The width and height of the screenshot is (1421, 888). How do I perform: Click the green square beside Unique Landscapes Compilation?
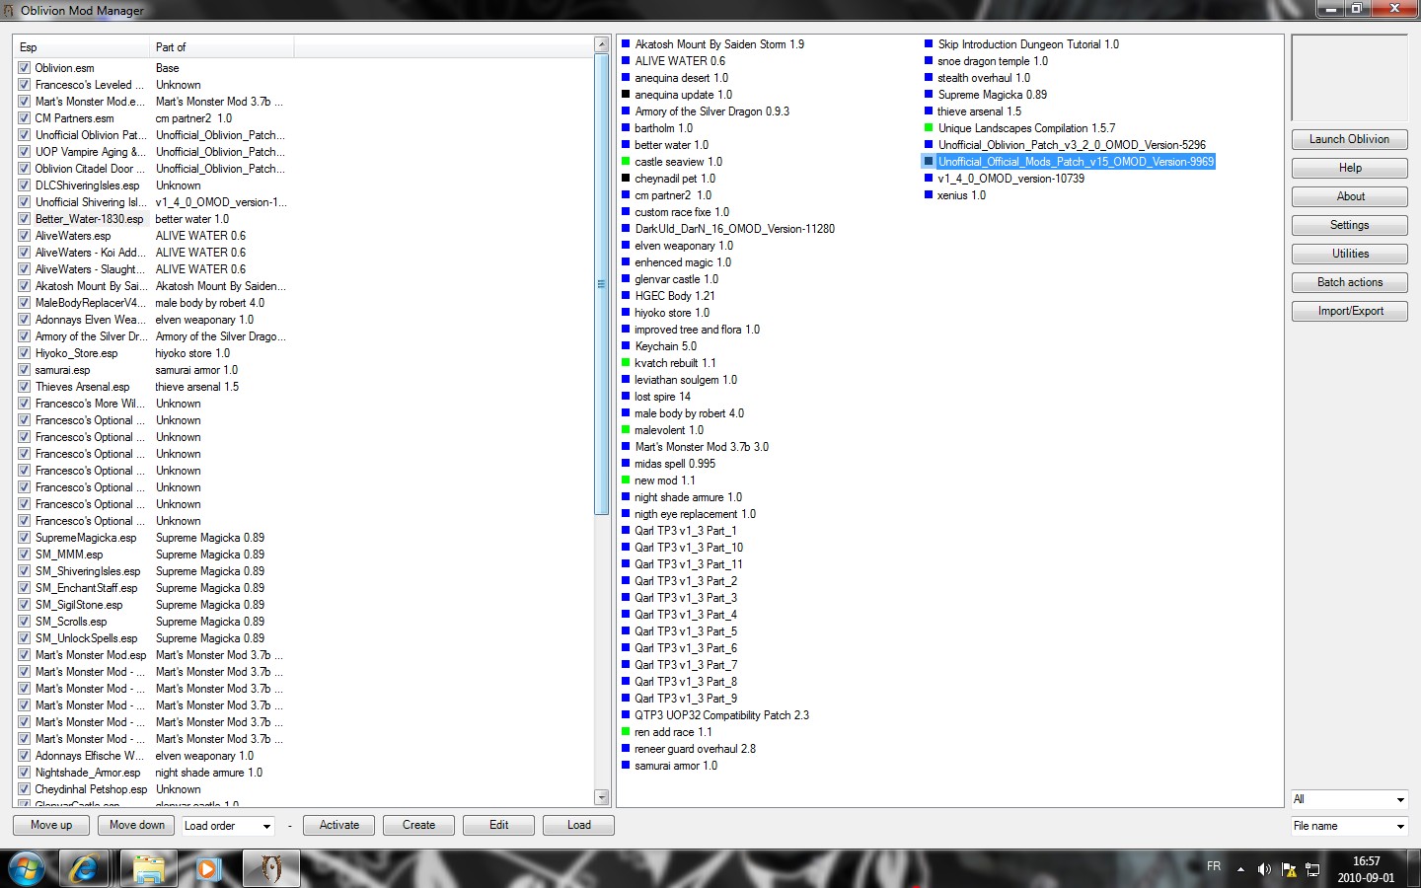click(929, 128)
